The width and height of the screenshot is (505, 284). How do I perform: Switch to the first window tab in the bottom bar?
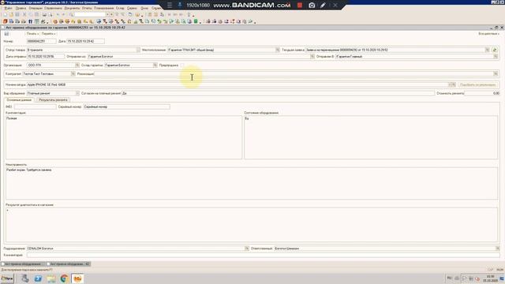click(x=23, y=264)
